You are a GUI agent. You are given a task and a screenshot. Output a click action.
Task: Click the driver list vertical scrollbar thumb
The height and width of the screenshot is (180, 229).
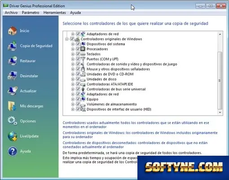[220, 81]
